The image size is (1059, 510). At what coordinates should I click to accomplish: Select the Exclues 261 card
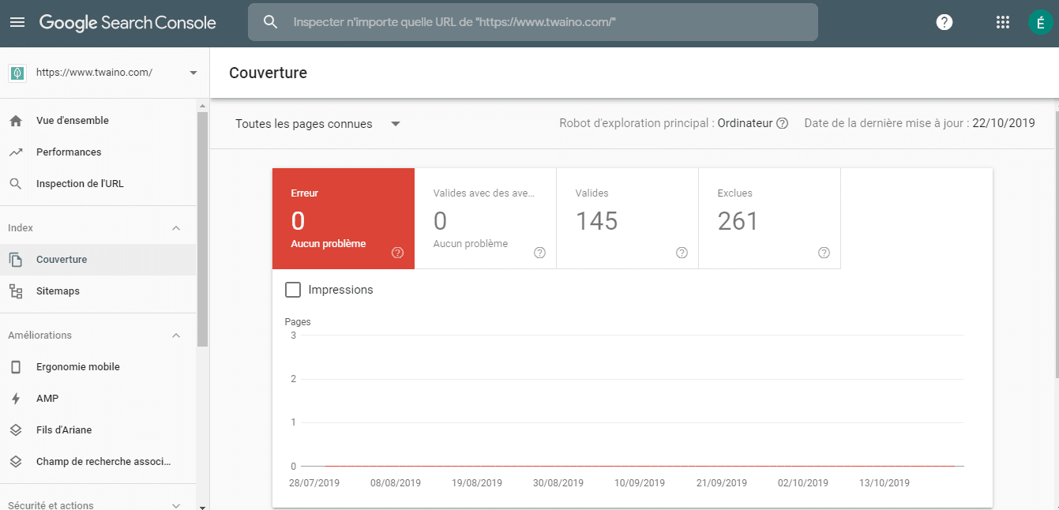770,219
